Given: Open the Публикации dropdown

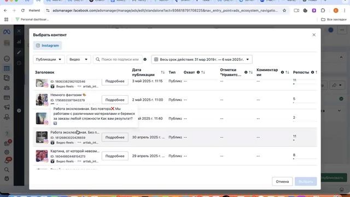Looking at the screenshot, I should [x=49, y=60].
